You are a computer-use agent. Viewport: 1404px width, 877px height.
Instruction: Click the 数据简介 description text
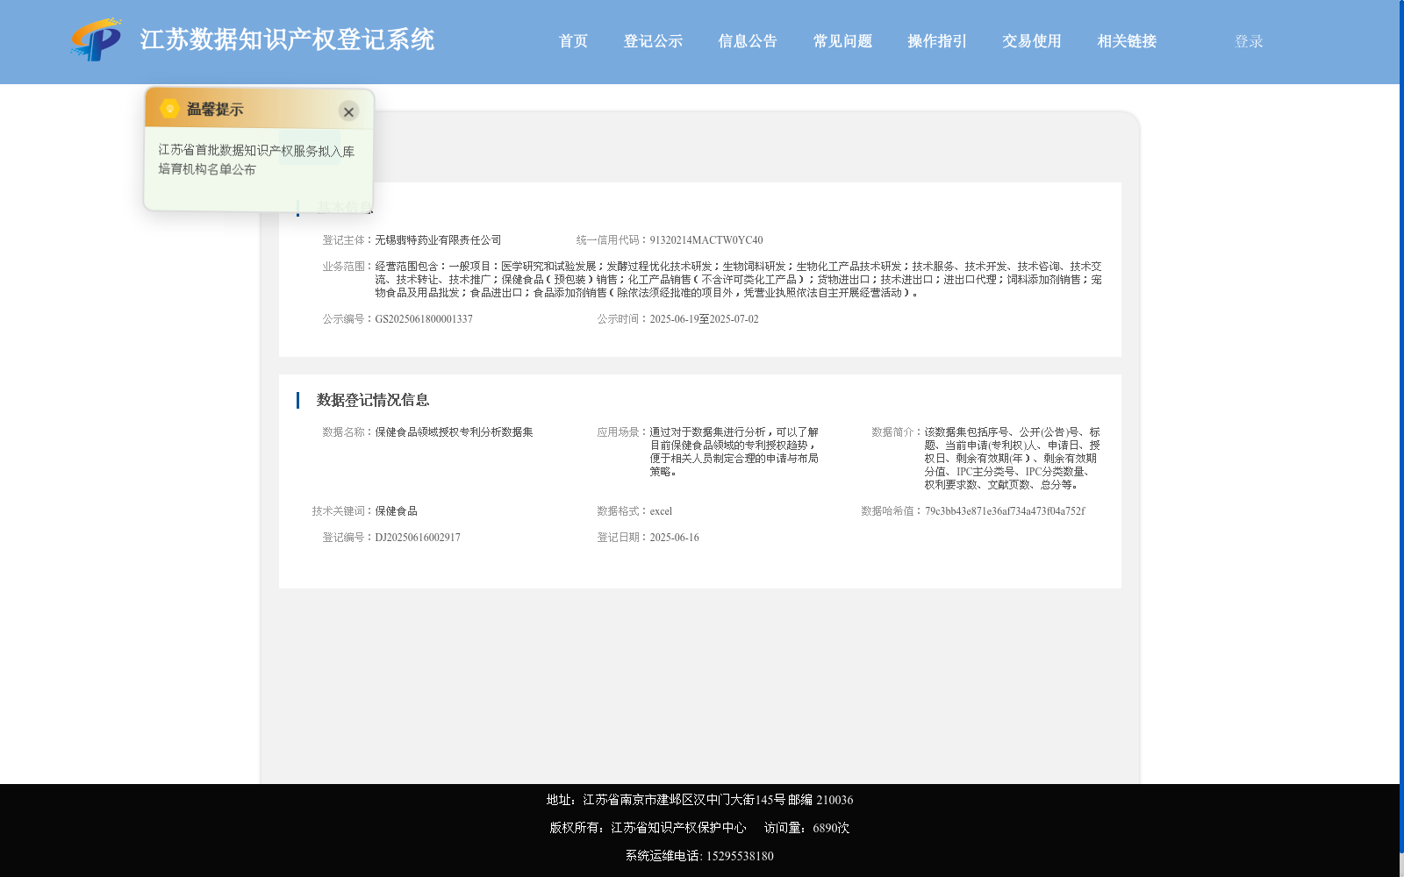pyautogui.click(x=1012, y=459)
